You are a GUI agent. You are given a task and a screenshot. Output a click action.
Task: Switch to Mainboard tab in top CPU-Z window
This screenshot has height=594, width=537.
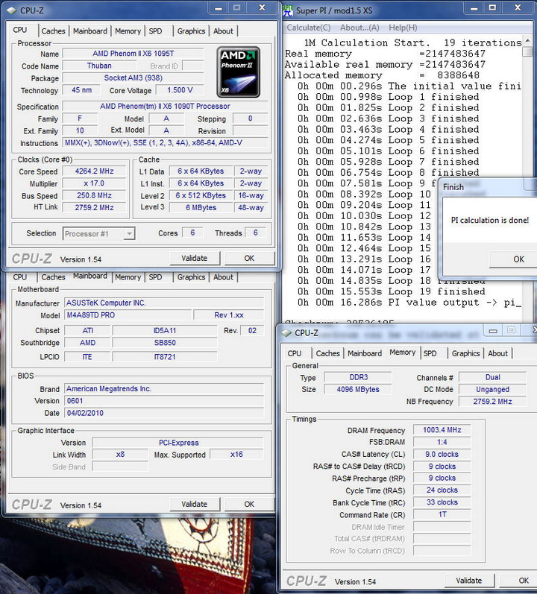(x=89, y=31)
